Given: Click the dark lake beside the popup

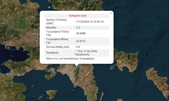Looking at the screenshot, I should click(x=35, y=26).
